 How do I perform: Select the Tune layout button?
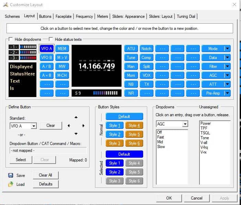pyautogui.click(x=131, y=58)
